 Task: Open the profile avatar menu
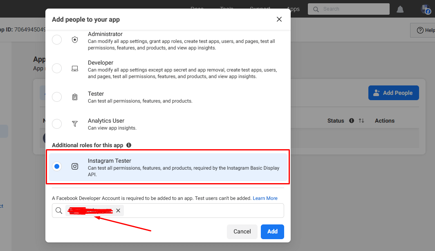[426, 9]
